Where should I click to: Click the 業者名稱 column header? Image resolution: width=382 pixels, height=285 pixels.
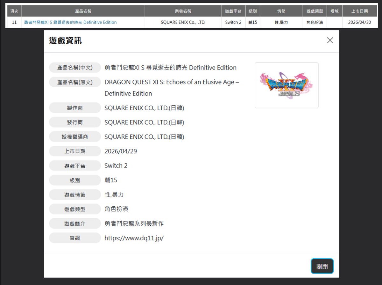[183, 11]
